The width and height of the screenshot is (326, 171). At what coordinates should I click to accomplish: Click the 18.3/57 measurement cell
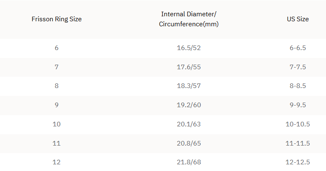(189, 86)
